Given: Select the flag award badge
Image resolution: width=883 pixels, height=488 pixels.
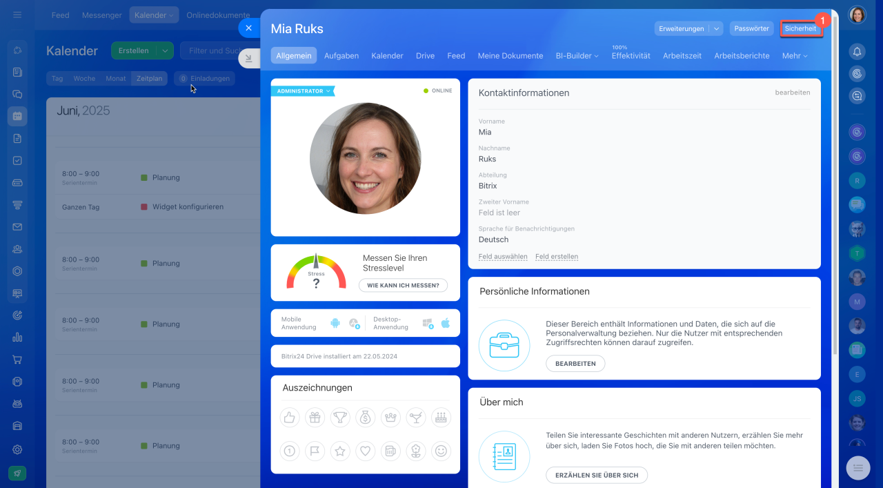Looking at the screenshot, I should click(x=315, y=451).
